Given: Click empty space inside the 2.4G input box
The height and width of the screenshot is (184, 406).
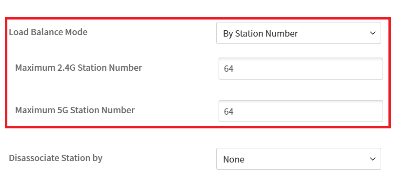Looking at the screenshot, I should coord(308,68).
